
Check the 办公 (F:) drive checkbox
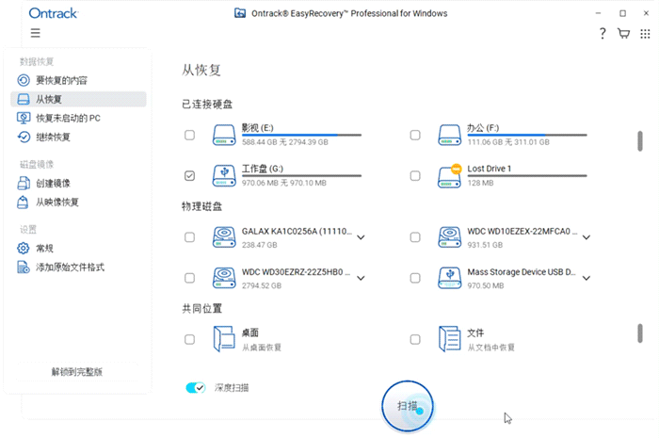point(415,135)
